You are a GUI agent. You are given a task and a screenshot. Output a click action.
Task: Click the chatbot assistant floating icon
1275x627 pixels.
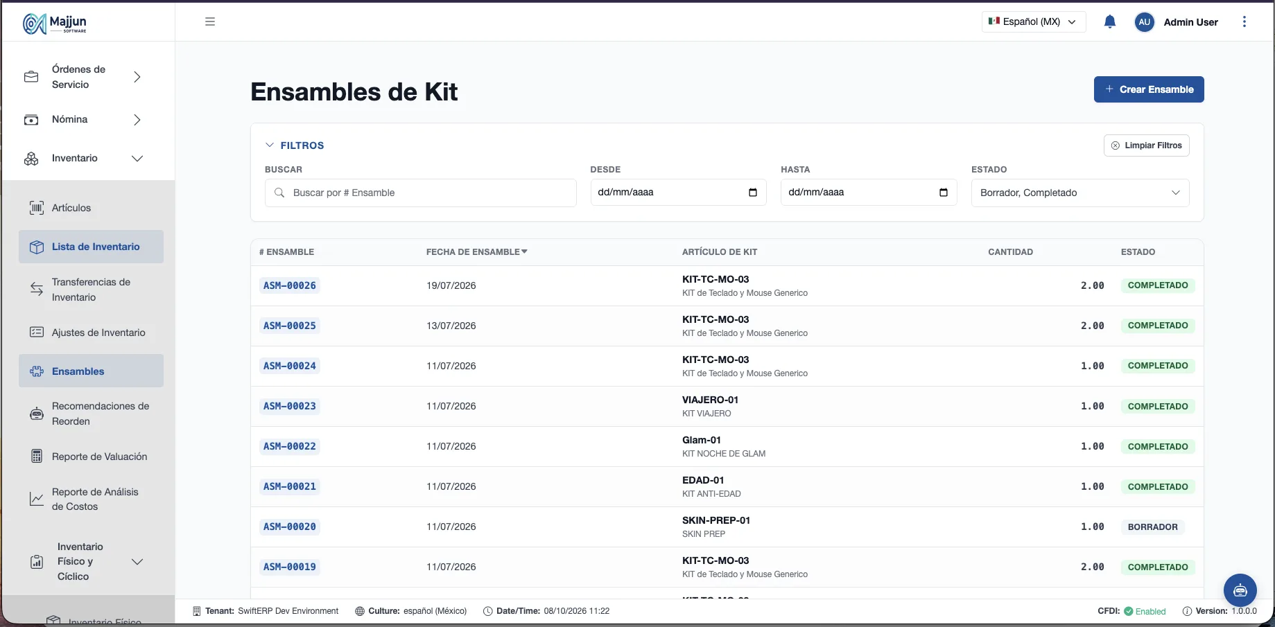[x=1240, y=590]
